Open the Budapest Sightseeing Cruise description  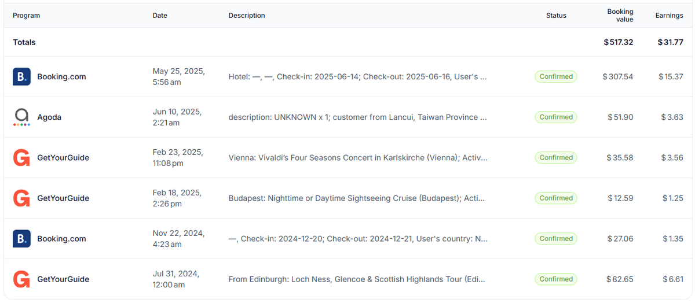pyautogui.click(x=357, y=198)
